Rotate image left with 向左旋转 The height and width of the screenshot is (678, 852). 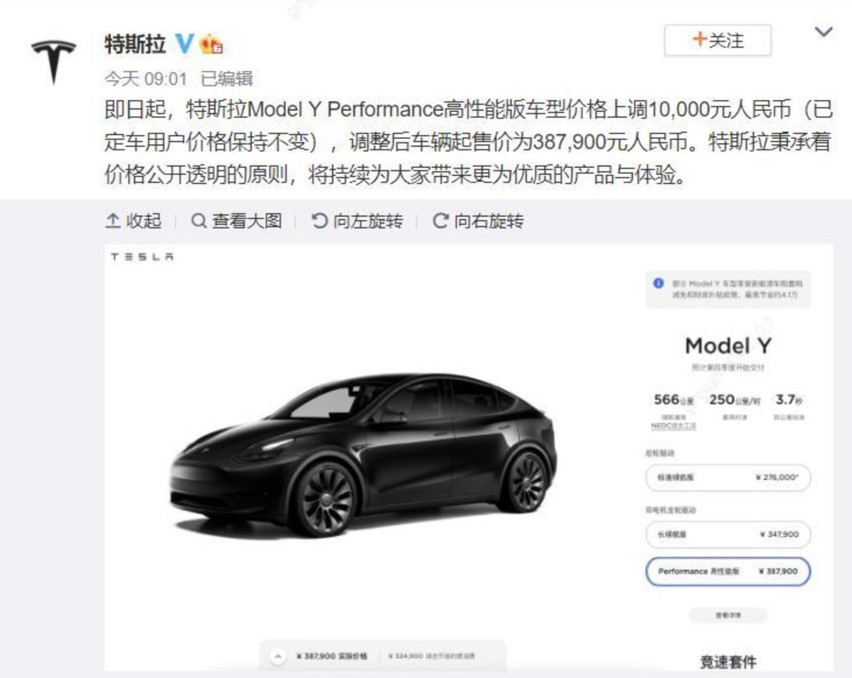[357, 221]
